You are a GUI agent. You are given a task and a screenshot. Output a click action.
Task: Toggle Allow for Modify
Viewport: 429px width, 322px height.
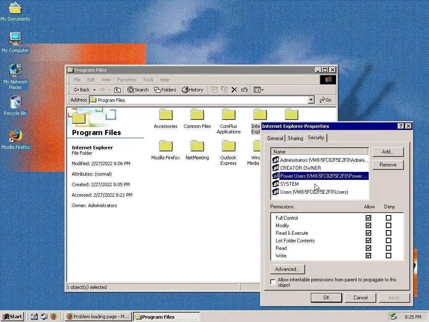[368, 225]
